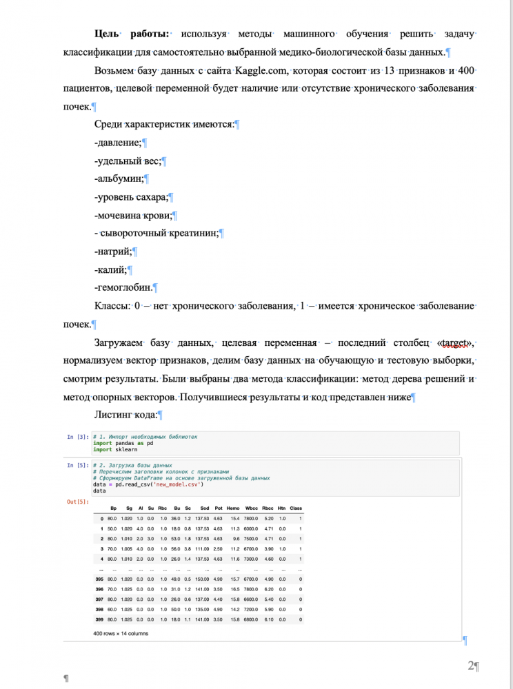Select the list item "- сывороточный креатинин;"
The width and height of the screenshot is (513, 689).
click(x=157, y=233)
